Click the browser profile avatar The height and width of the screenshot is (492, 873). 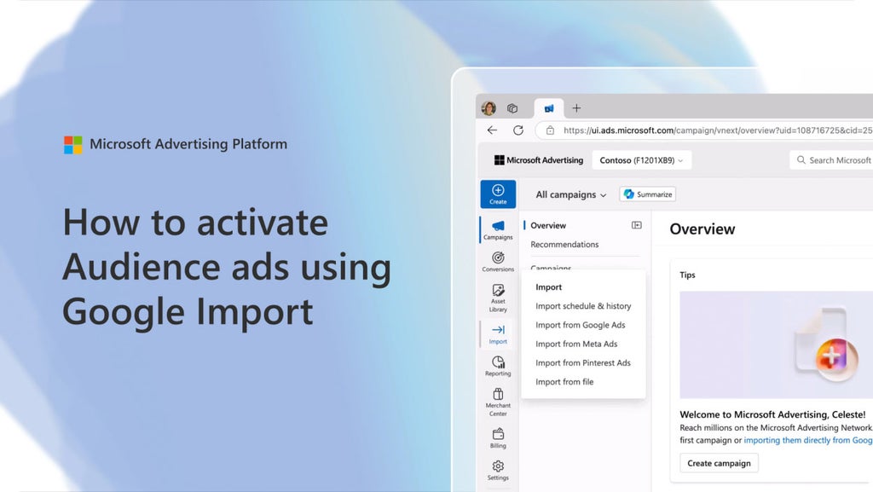tap(489, 107)
